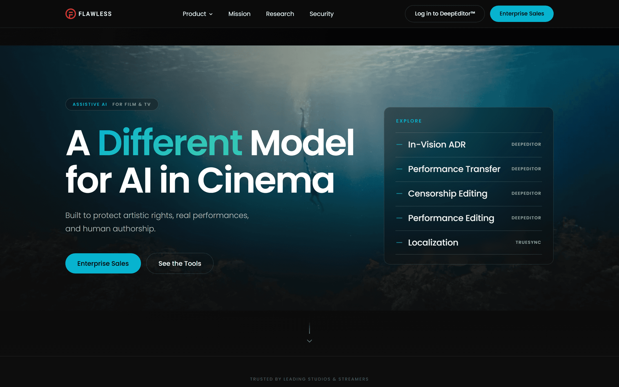The width and height of the screenshot is (619, 387).
Task: Open the FLAWLESS wordmark home link
Action: pyautogui.click(x=95, y=14)
